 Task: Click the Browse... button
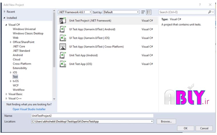(166, 122)
